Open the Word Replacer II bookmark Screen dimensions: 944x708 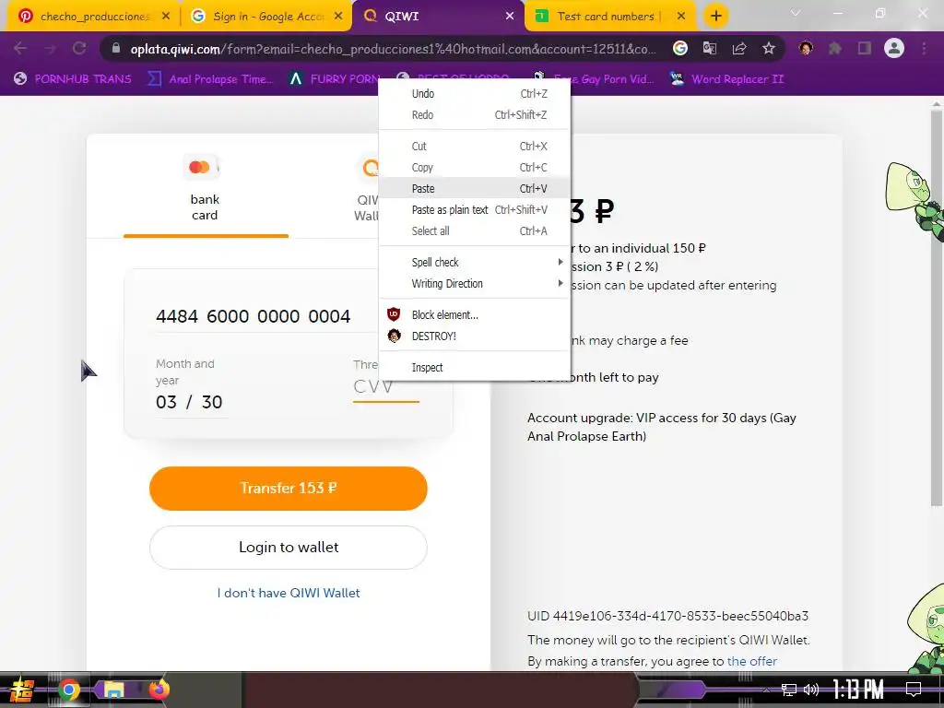pos(726,78)
